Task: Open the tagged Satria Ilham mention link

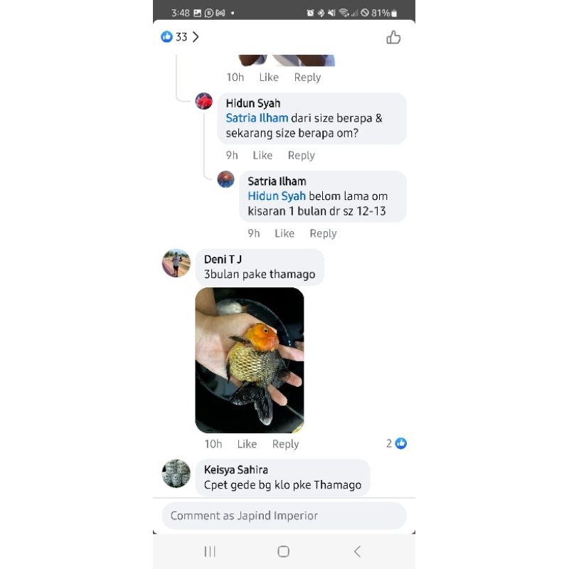Action: tap(257, 118)
